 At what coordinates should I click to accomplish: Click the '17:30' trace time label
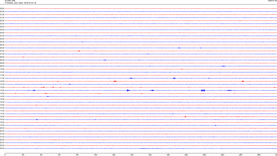(2, 114)
